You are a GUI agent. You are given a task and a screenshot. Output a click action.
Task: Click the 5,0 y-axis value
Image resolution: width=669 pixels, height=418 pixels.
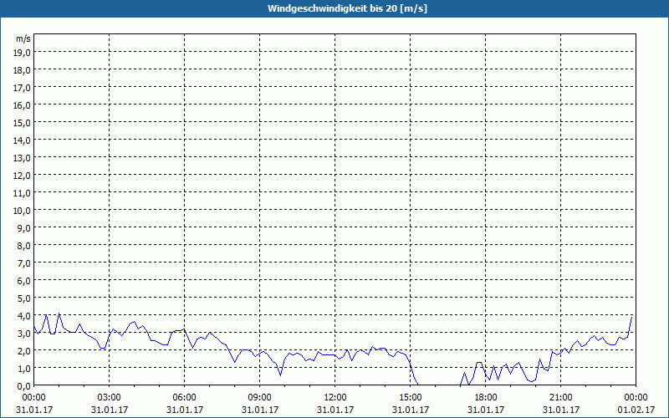[x=23, y=298]
